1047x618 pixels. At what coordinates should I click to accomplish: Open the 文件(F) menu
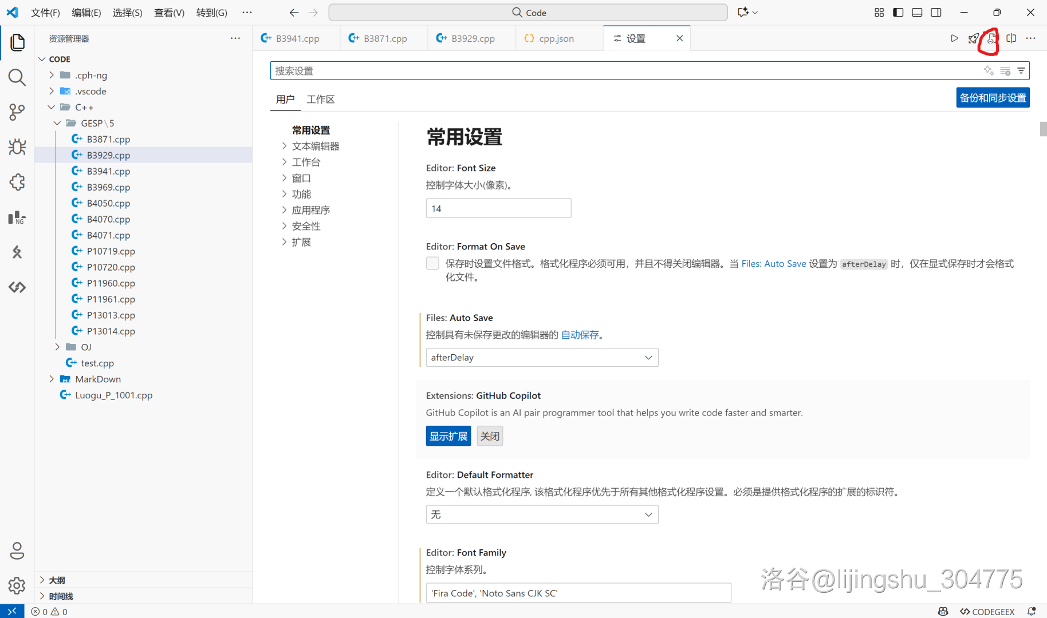click(45, 13)
